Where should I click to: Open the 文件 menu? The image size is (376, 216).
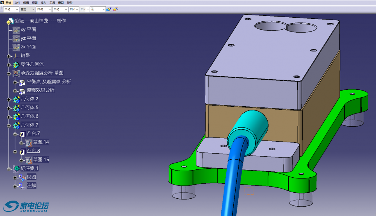17,2
